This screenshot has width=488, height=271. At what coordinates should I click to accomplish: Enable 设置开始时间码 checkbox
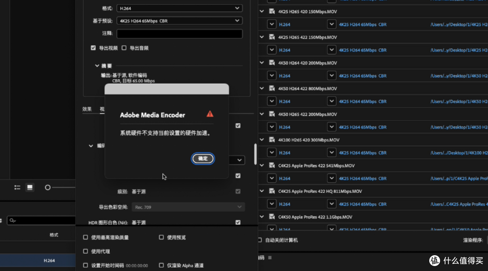click(x=85, y=266)
